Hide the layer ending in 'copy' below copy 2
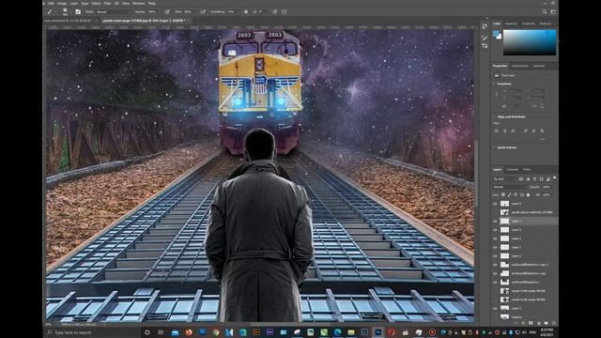 tap(495, 273)
